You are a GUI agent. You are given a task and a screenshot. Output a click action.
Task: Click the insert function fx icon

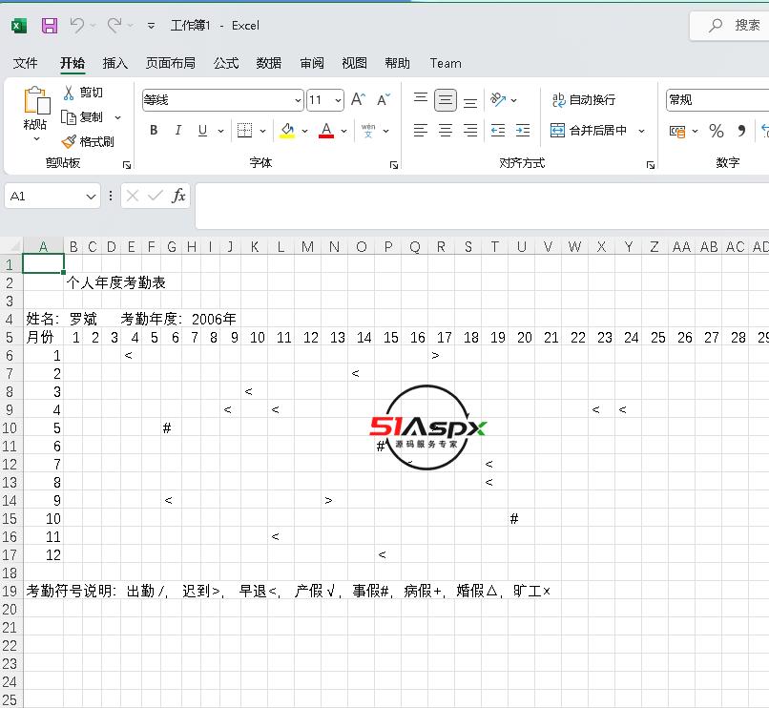coord(178,196)
